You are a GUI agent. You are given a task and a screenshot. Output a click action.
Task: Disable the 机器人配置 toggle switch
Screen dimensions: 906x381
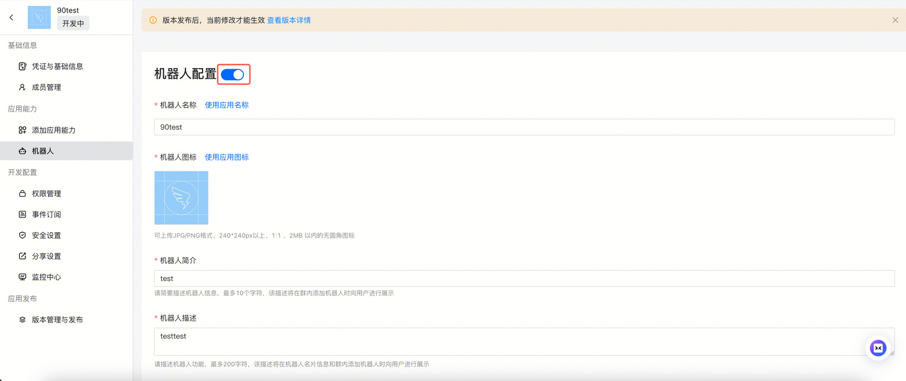click(x=233, y=74)
